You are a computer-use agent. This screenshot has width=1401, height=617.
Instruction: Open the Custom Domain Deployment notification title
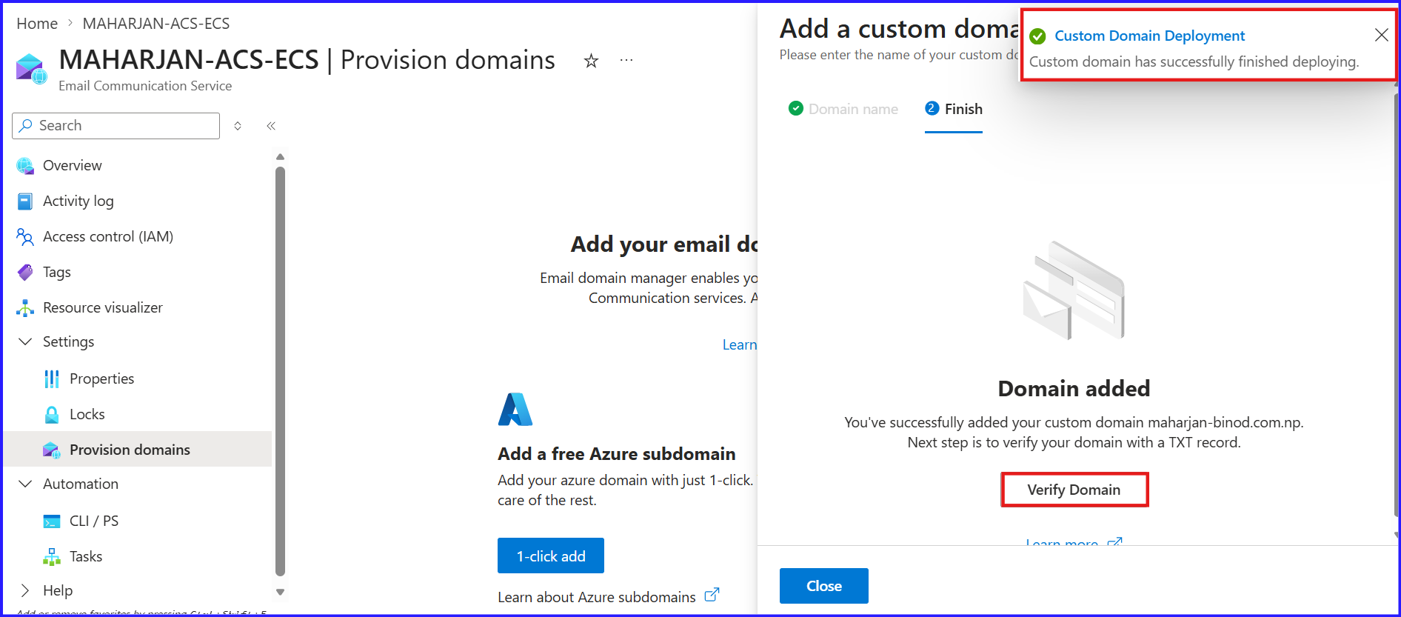[1149, 36]
